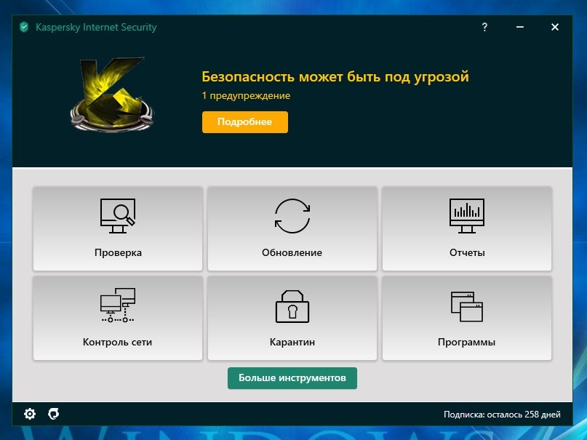Click the 1 предупреждение warning text
587x440 pixels.
(246, 96)
